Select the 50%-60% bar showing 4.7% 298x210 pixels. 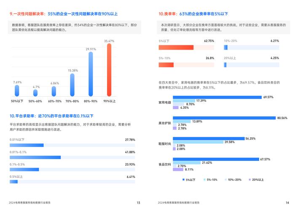(35, 93)
